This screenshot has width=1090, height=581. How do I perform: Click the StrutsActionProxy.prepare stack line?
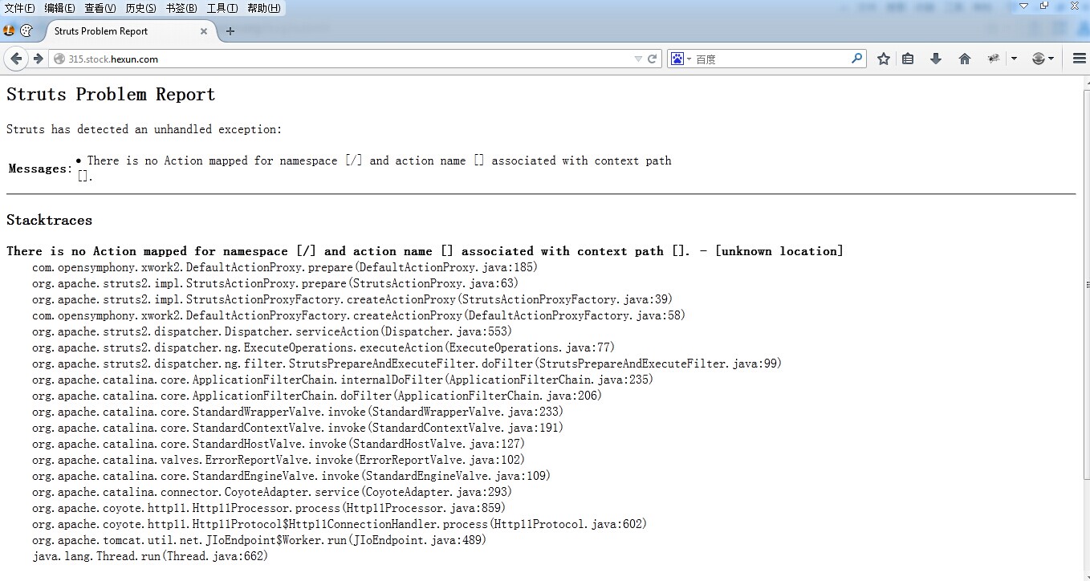tap(275, 283)
